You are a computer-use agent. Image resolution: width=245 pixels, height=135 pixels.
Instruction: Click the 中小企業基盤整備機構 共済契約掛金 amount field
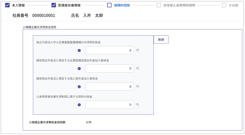pyautogui.click(x=110, y=50)
